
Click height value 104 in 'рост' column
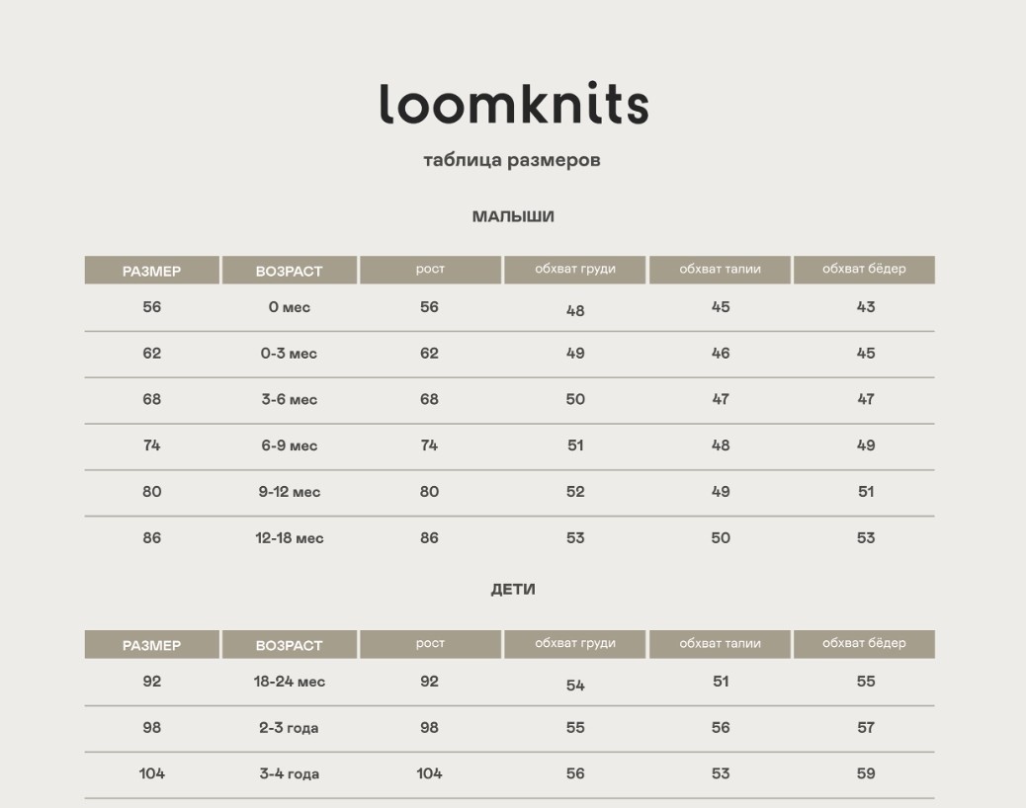coord(429,774)
